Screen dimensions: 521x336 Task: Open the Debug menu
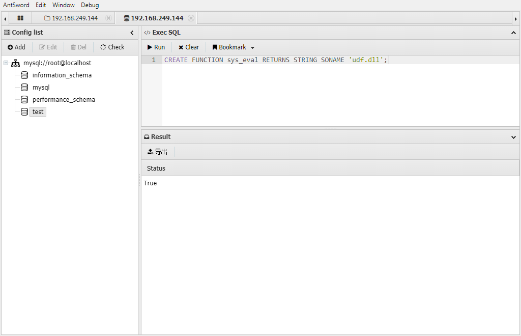(x=90, y=5)
